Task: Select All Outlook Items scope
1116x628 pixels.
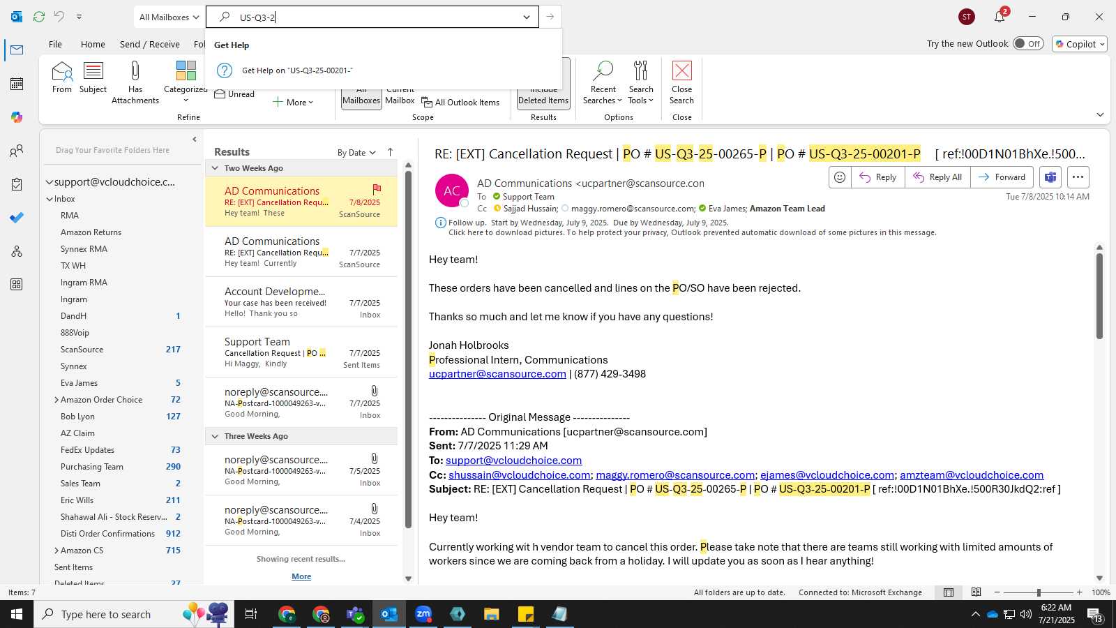Action: point(460,103)
